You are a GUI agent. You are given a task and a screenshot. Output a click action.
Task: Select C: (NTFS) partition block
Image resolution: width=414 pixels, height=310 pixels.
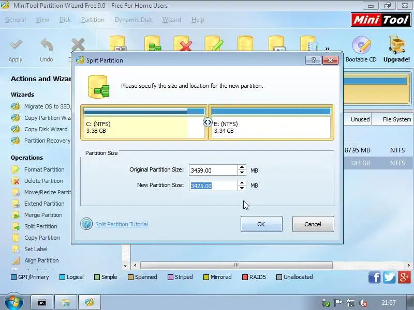(x=144, y=122)
